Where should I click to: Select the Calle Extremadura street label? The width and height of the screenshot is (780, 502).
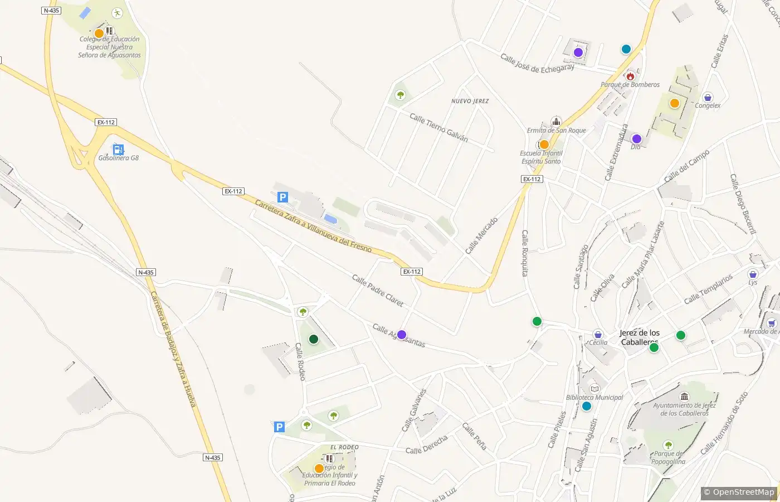point(617,152)
